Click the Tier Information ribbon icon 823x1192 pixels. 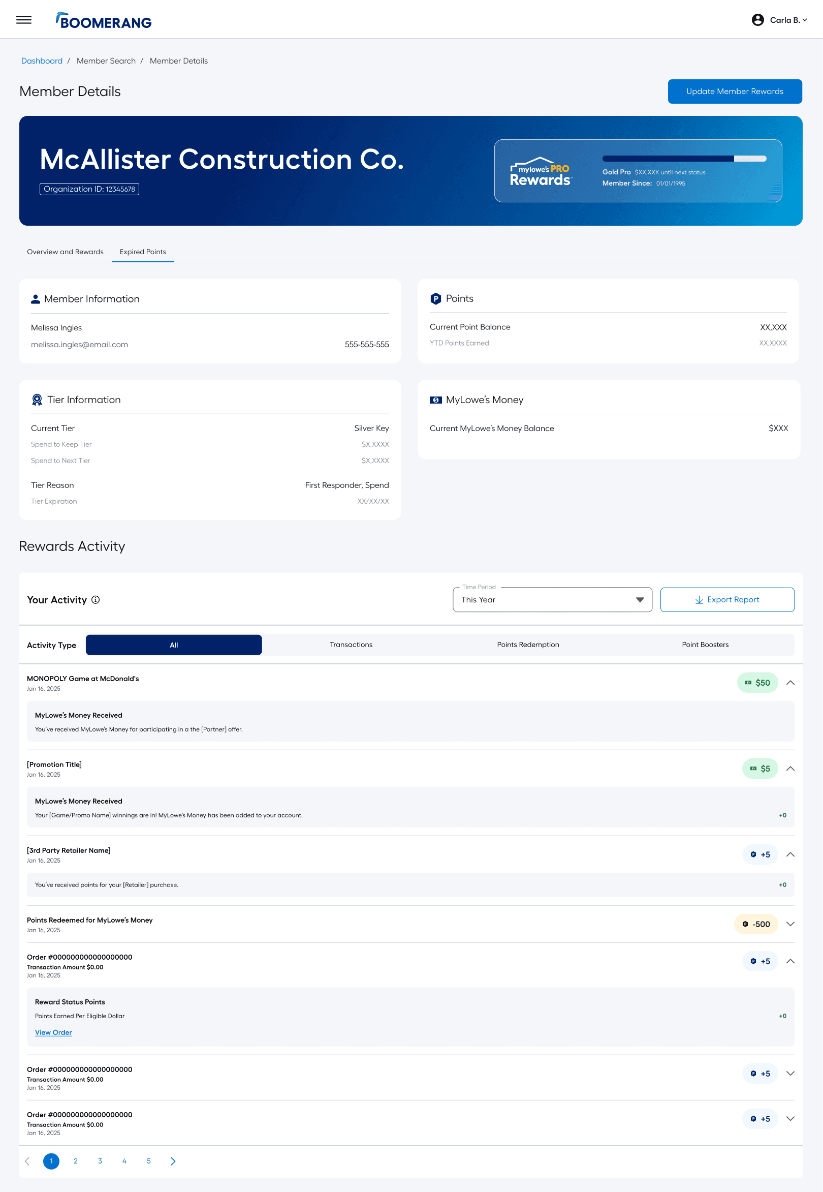37,400
